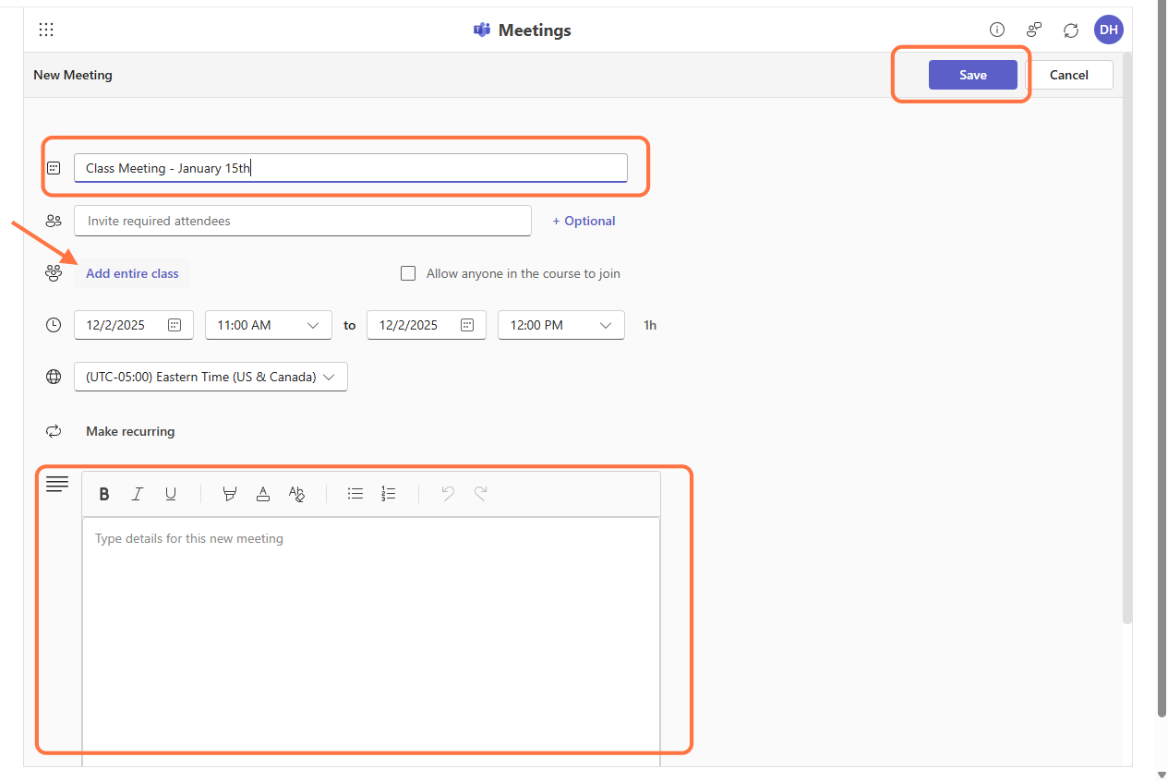Select the font color tool
The image size is (1168, 781).
[x=263, y=494]
